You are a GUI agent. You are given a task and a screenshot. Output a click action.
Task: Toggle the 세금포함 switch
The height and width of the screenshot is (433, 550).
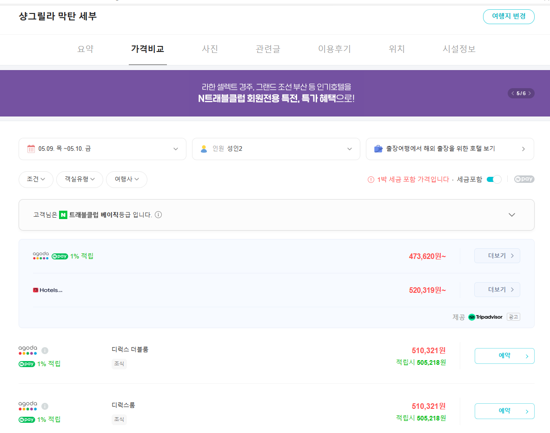[x=494, y=180]
